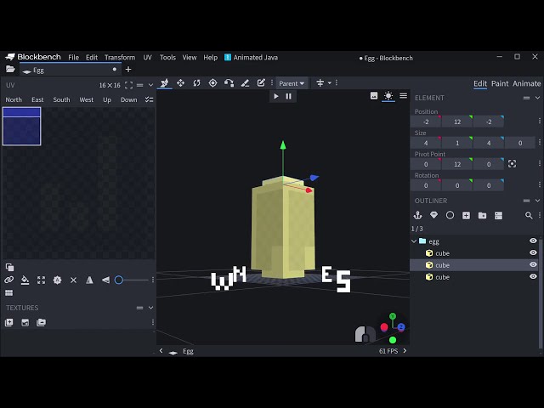Click UV fullscreen brackets icon
The image size is (544, 408).
128,85
